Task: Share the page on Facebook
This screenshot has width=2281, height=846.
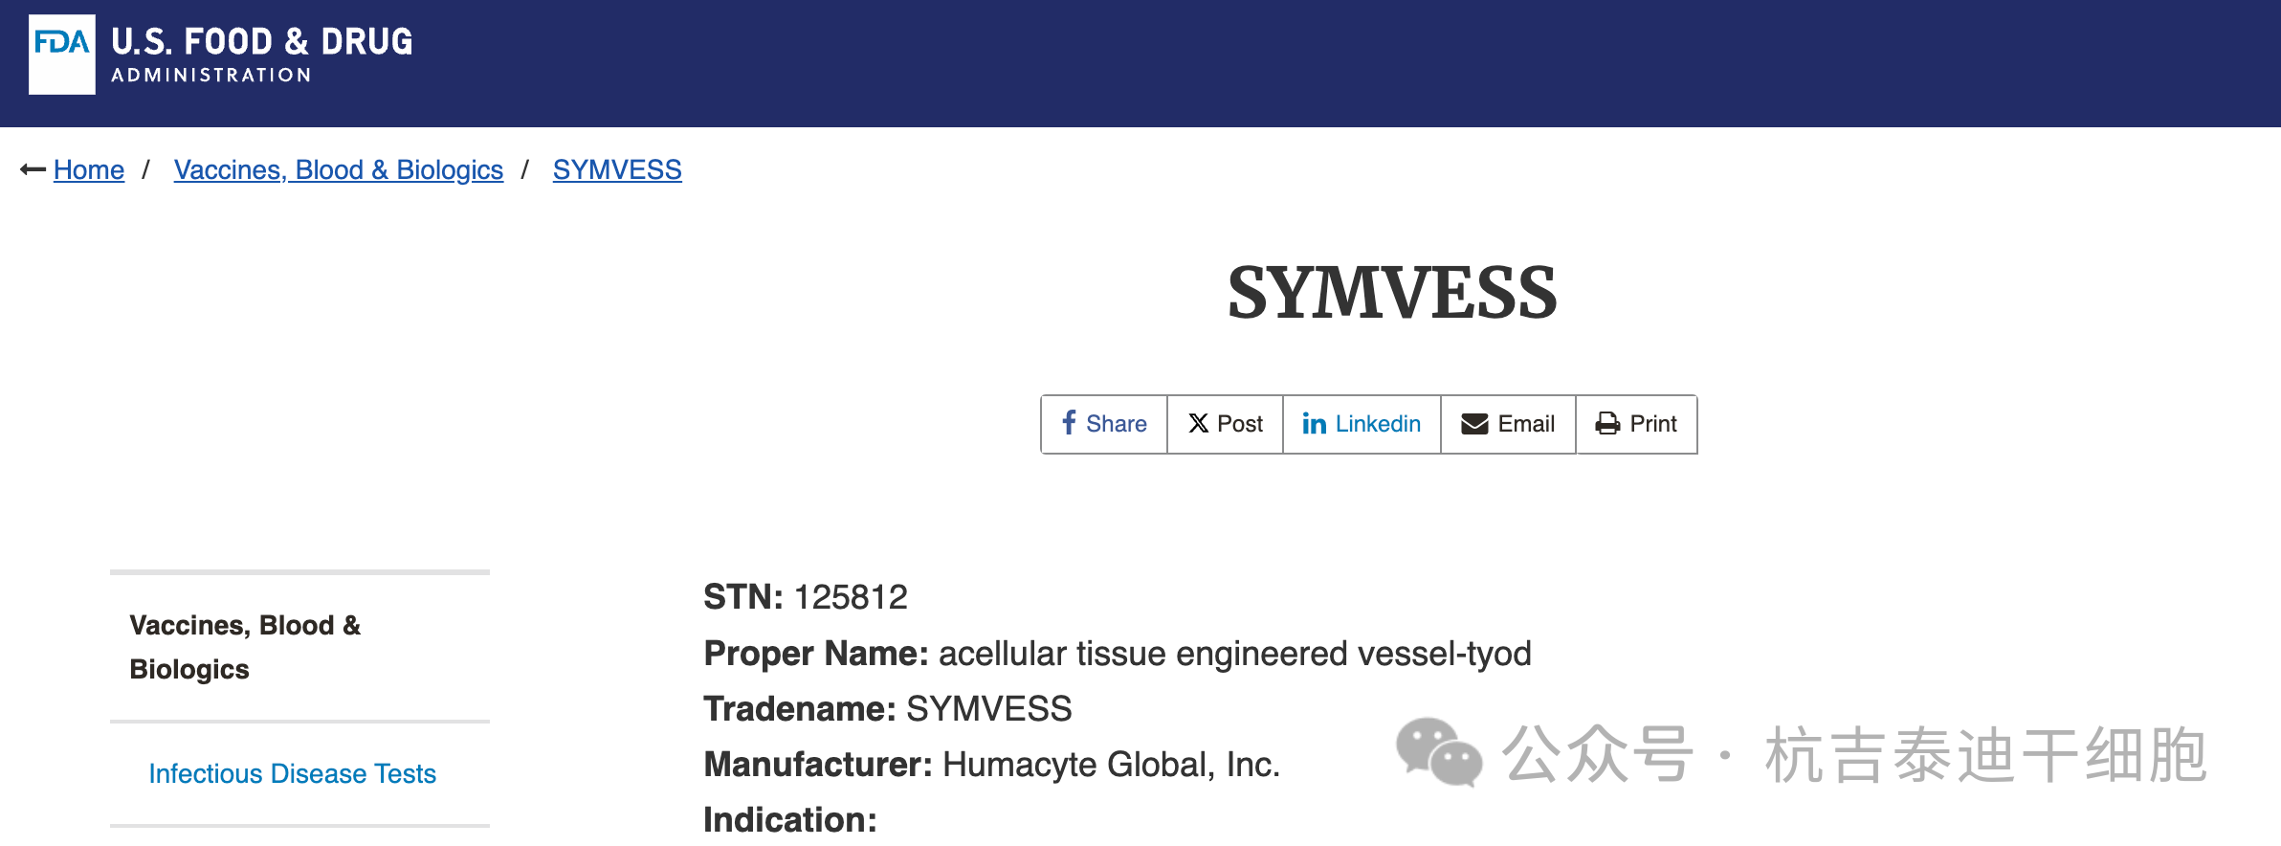Action: 1102,424
